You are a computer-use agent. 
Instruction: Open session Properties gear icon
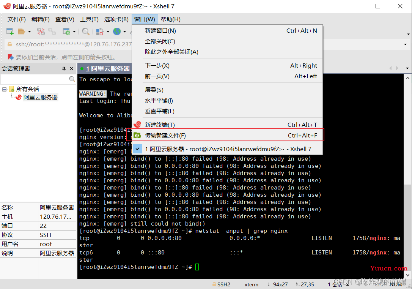(66, 32)
